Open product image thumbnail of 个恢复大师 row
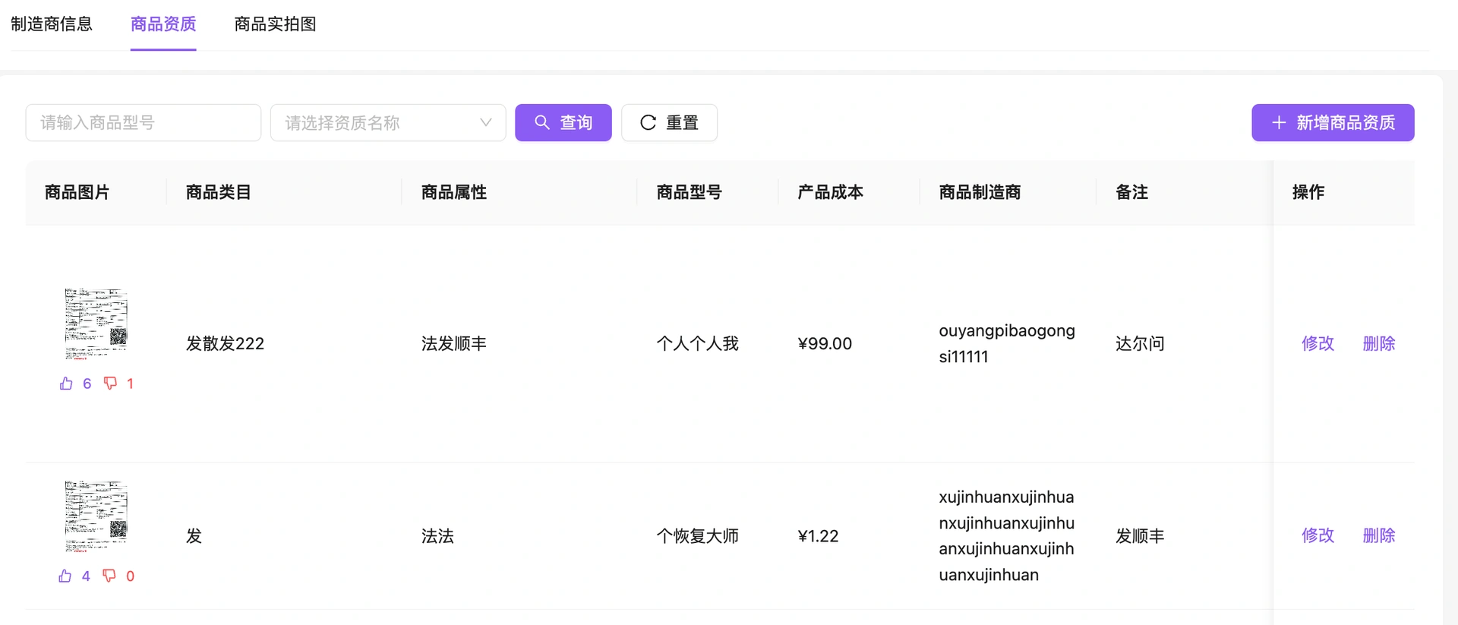Screen dimensions: 1458x625 96,516
